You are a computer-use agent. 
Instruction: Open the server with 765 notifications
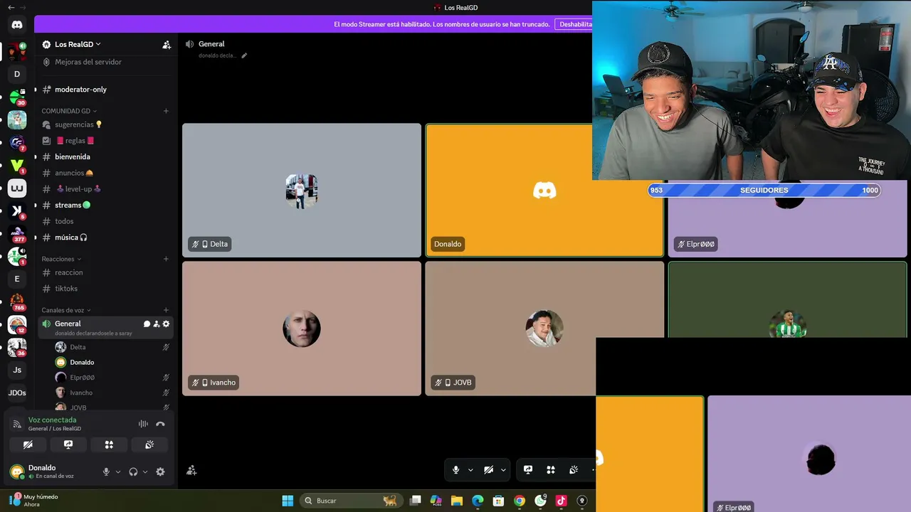(17, 302)
